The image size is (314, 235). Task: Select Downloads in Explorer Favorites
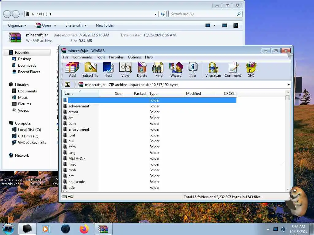[x=24, y=65]
